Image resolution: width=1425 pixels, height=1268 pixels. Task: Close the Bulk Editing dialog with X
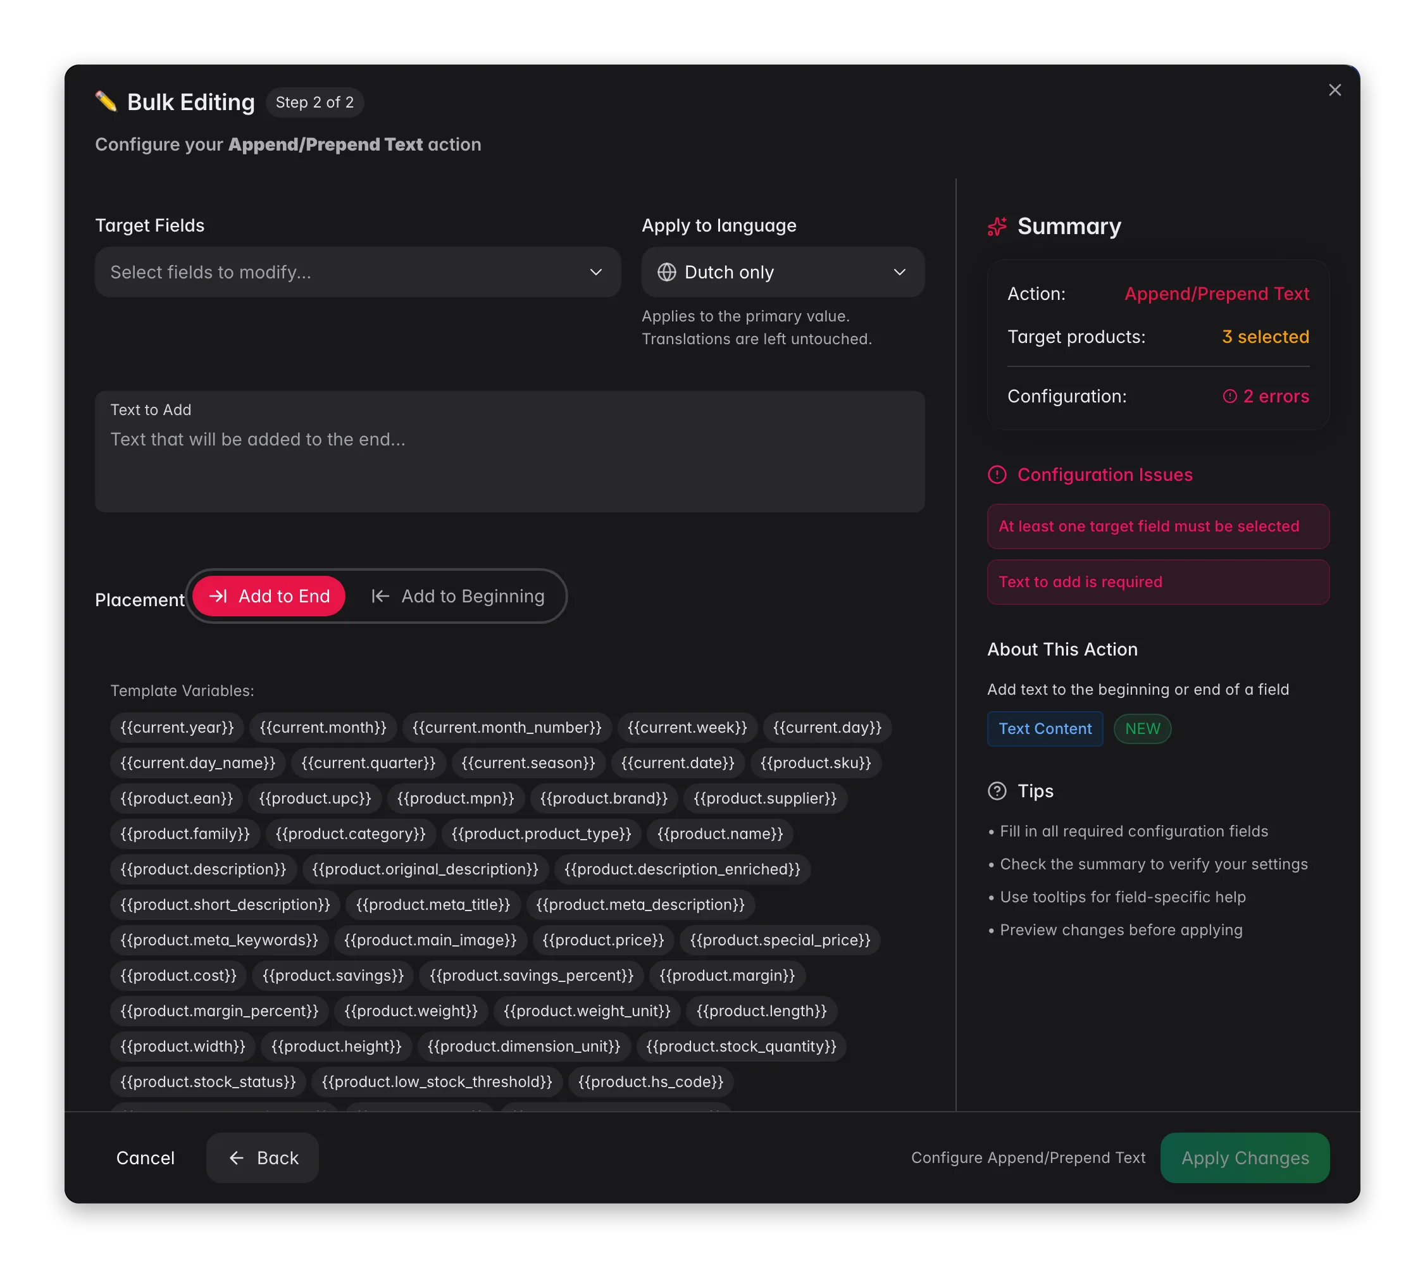(1335, 90)
